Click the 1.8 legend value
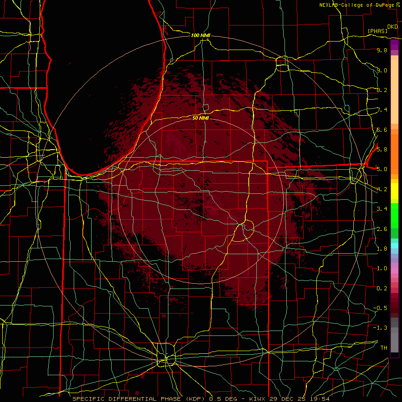Screen dimensions: 402x402 (x=382, y=248)
